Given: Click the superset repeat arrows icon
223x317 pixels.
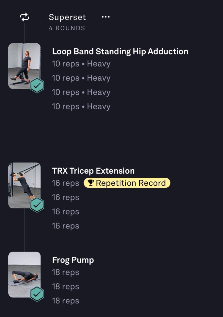Looking at the screenshot, I should pyautogui.click(x=25, y=17).
